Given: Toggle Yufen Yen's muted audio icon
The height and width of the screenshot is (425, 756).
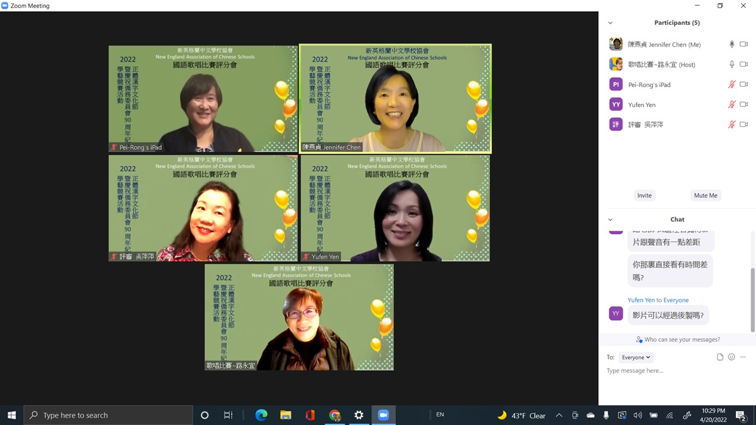Looking at the screenshot, I should [731, 104].
